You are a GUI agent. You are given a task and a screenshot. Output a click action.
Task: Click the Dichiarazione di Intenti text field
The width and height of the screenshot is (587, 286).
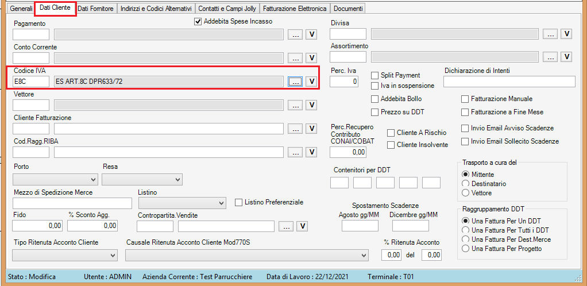tap(509, 82)
